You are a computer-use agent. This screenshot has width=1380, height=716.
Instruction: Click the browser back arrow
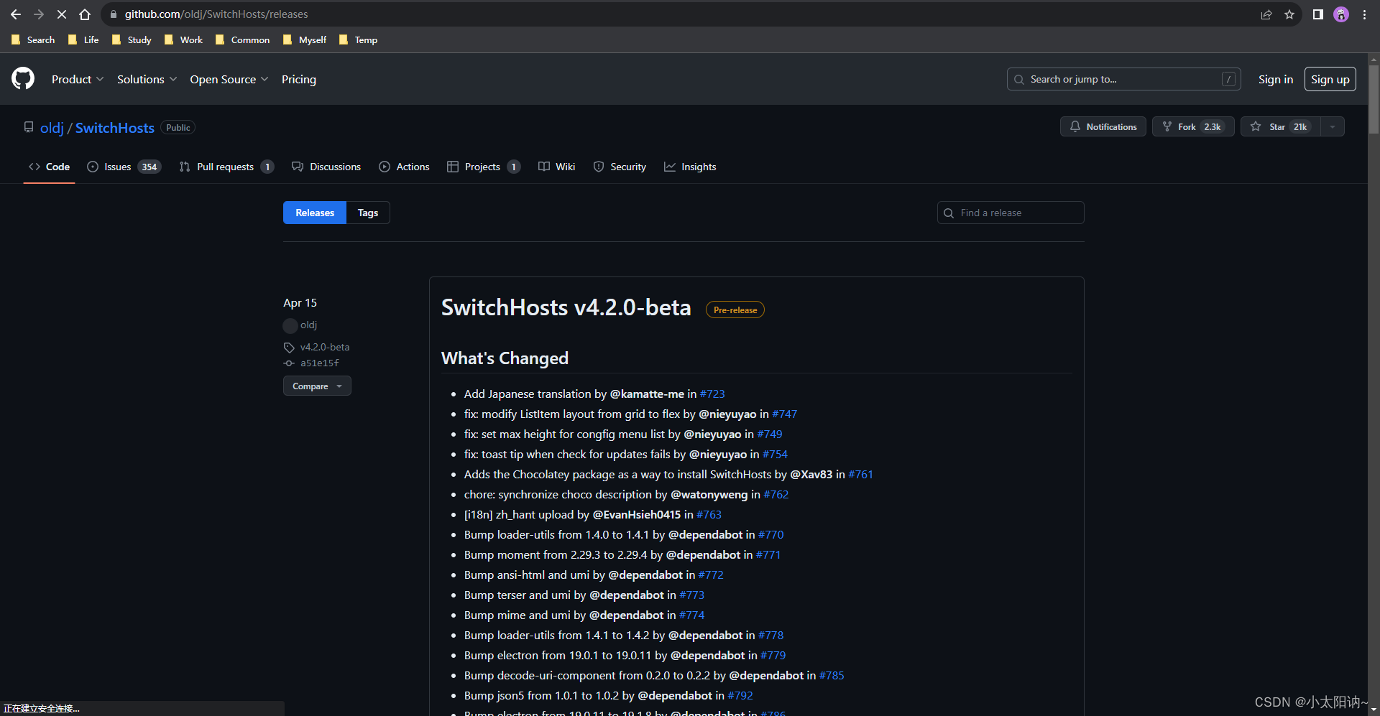click(x=16, y=14)
